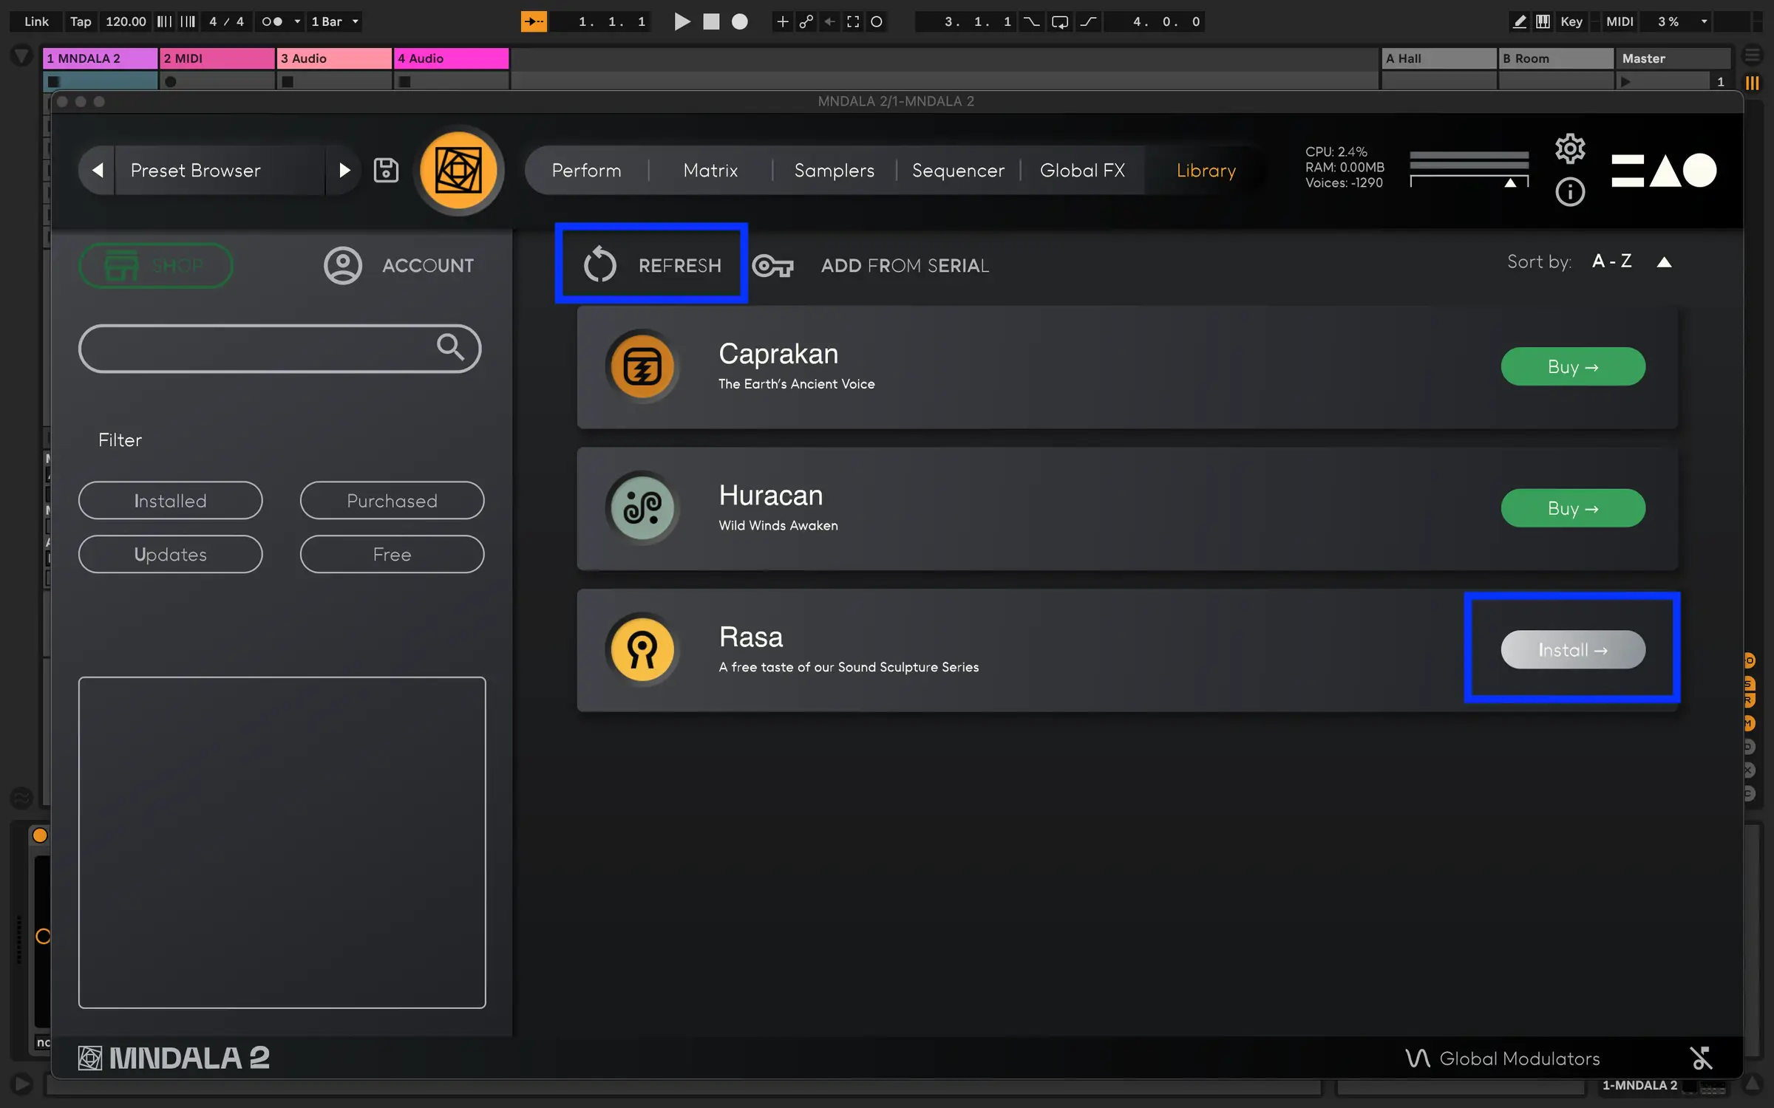Click into the library search field
The width and height of the screenshot is (1774, 1108).
(280, 348)
